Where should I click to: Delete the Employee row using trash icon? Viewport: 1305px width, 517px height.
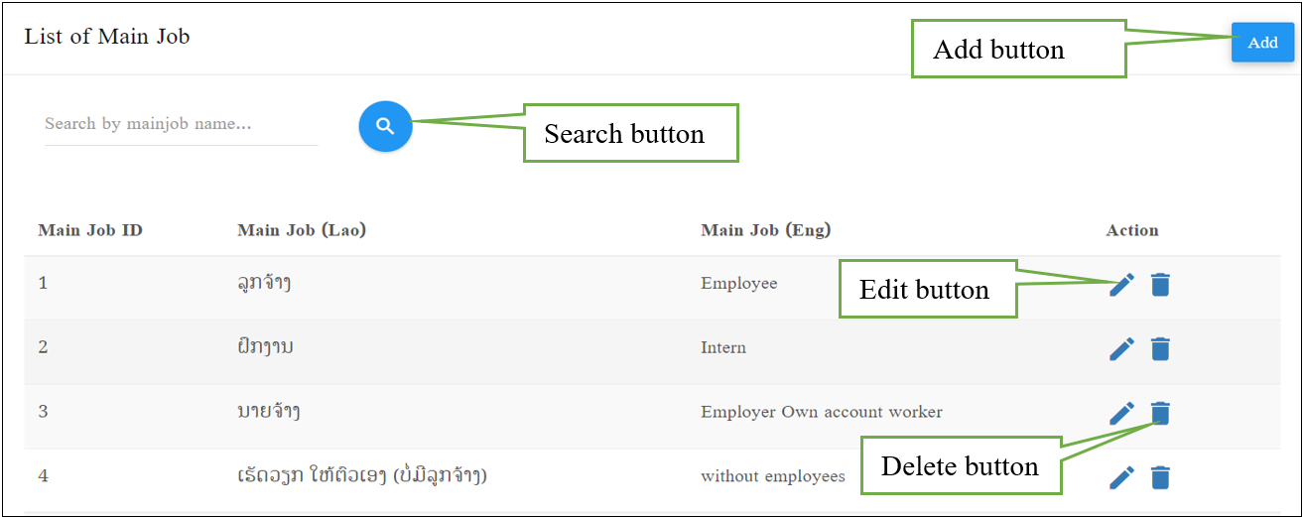pyautogui.click(x=1160, y=285)
